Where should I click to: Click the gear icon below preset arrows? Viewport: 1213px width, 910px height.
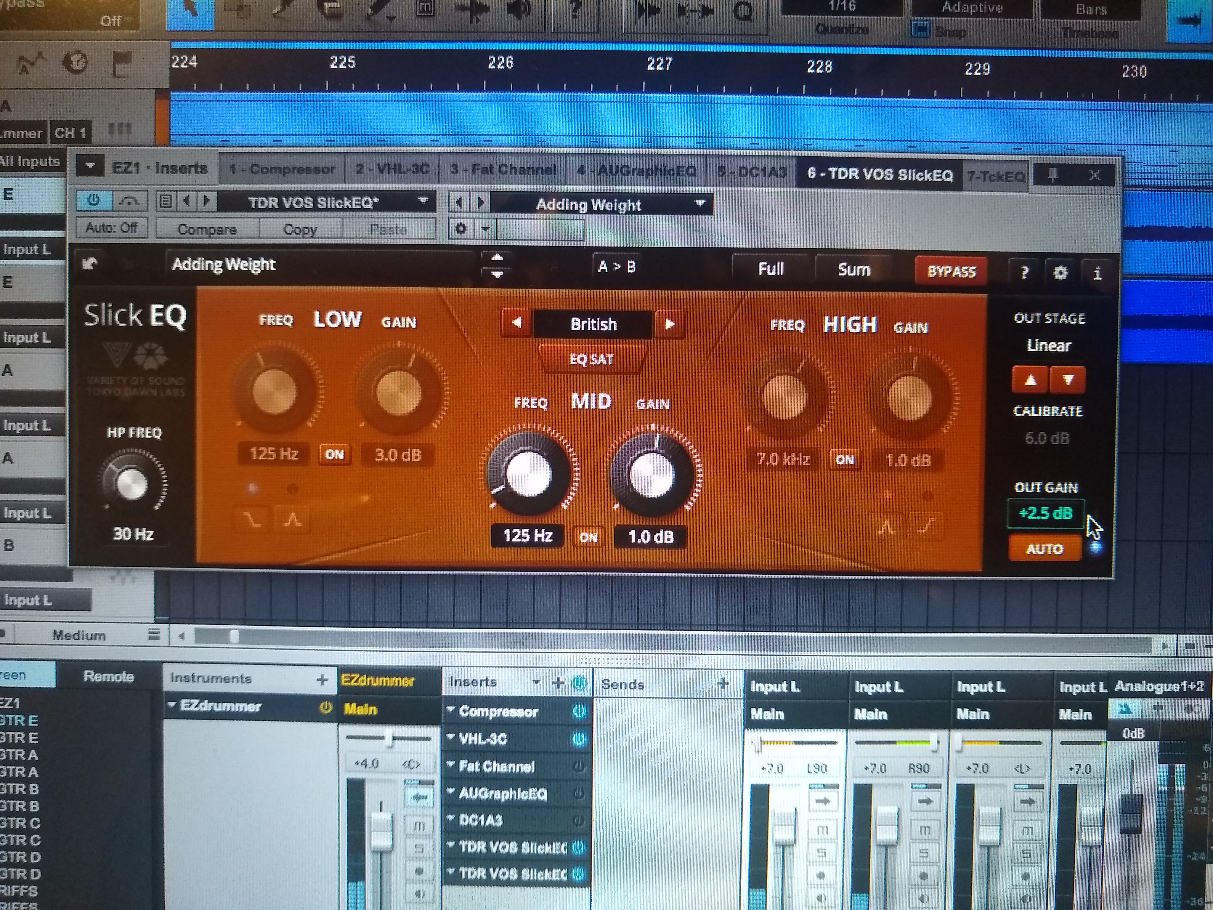click(461, 229)
